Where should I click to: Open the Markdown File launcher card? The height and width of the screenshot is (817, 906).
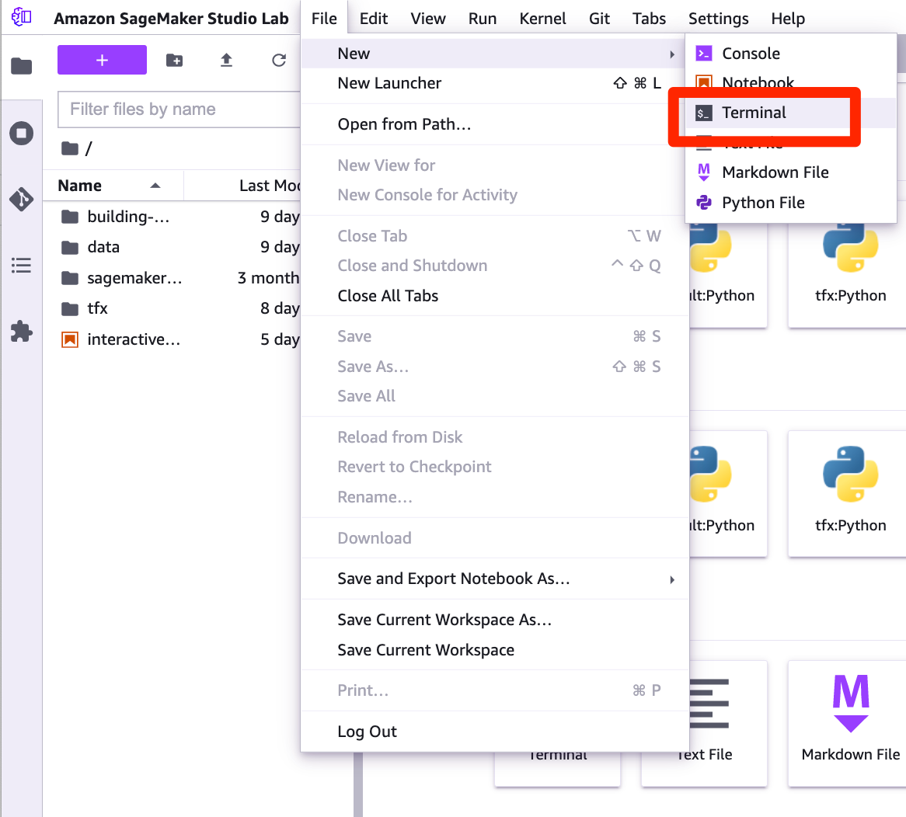point(847,723)
